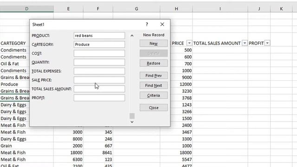Viewport: 297px width, 167px height.
Task: Select column J header
Action: (x=259, y=9)
